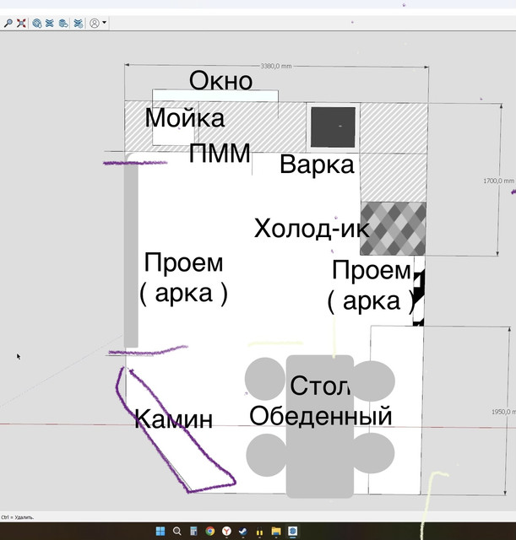The height and width of the screenshot is (540, 516).
Task: Open the 3D Warehouse
Action: tap(37, 23)
